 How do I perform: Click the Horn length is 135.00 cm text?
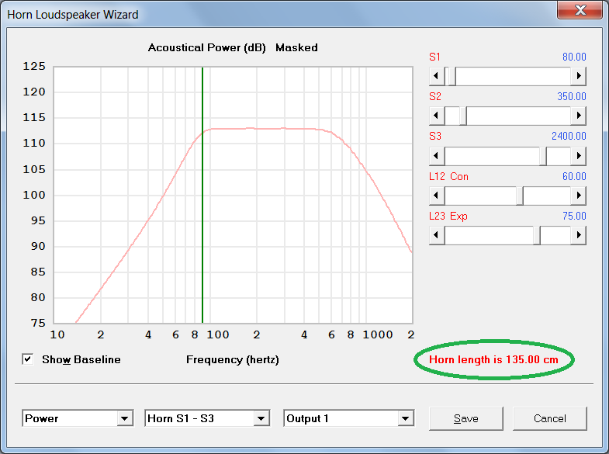tap(493, 359)
